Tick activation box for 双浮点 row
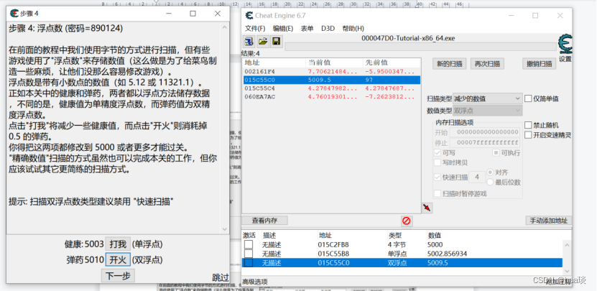 249,263
